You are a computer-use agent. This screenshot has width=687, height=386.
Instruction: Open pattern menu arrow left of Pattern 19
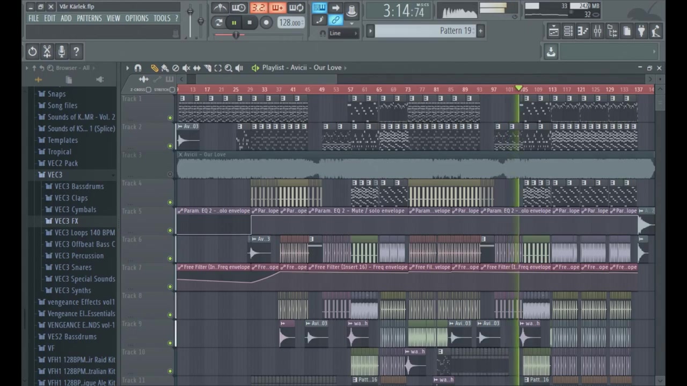pyautogui.click(x=370, y=31)
